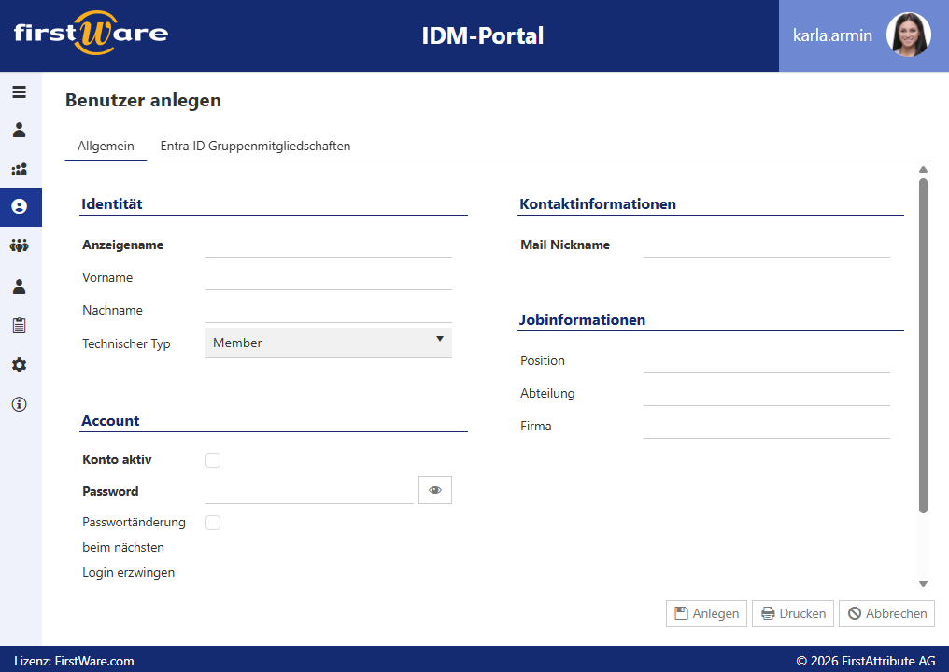Image resolution: width=949 pixels, height=672 pixels.
Task: Click the Kontaktinformationen section heading
Action: 598,203
